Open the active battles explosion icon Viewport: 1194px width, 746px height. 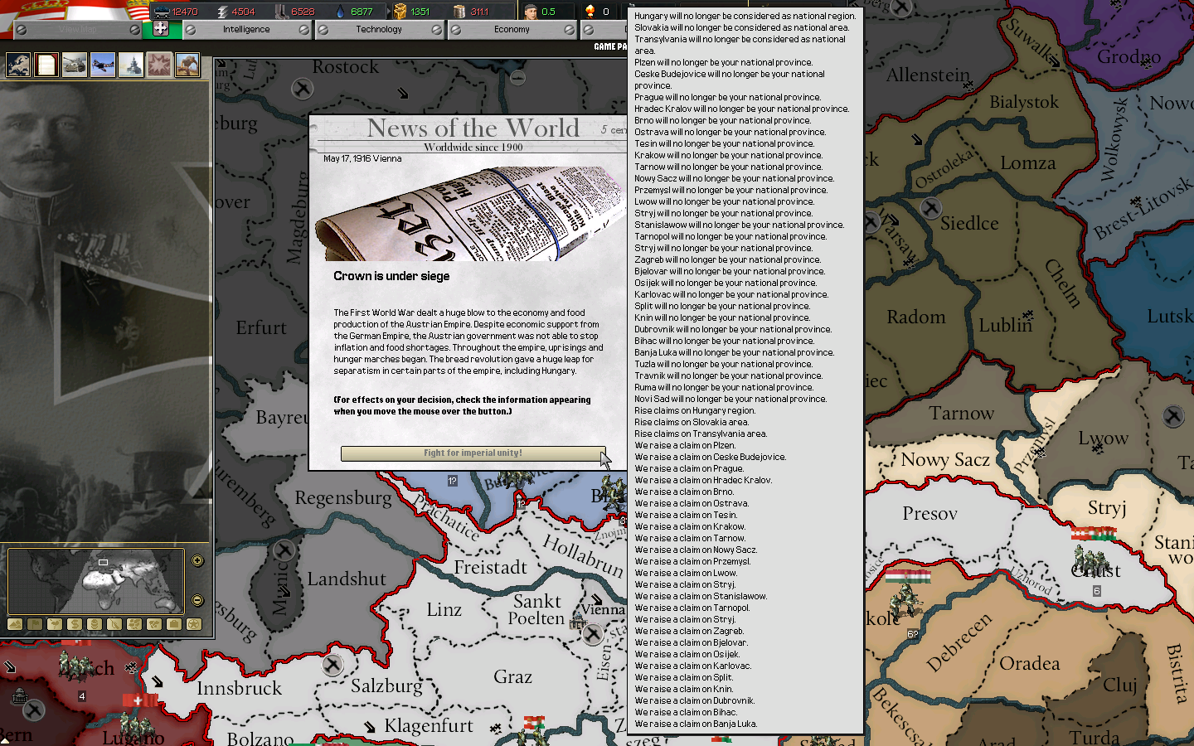[159, 65]
